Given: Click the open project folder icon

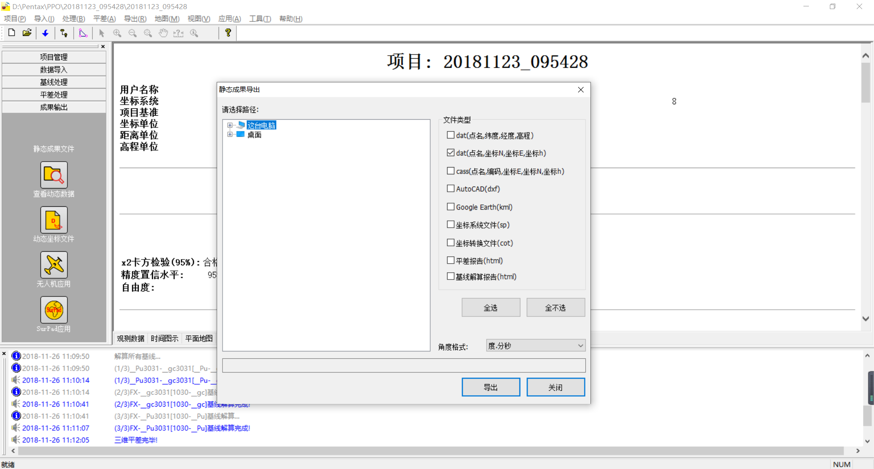Looking at the screenshot, I should tap(27, 33).
